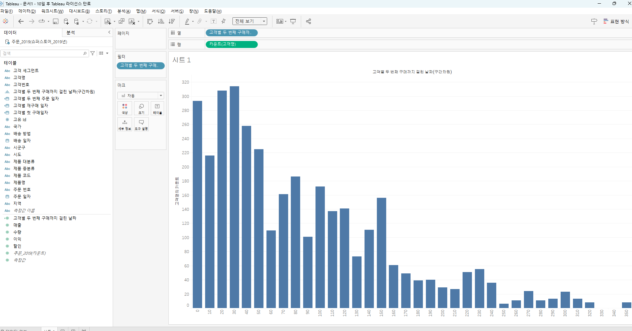The image size is (632, 331).
Task: Click the 카운트(고객명) pill in rows
Action: point(231,44)
